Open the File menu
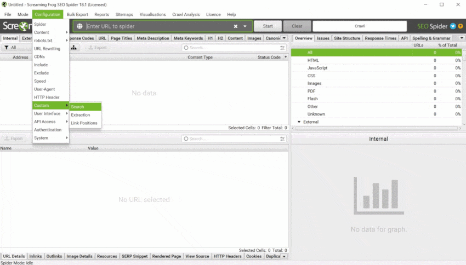 tap(8, 15)
